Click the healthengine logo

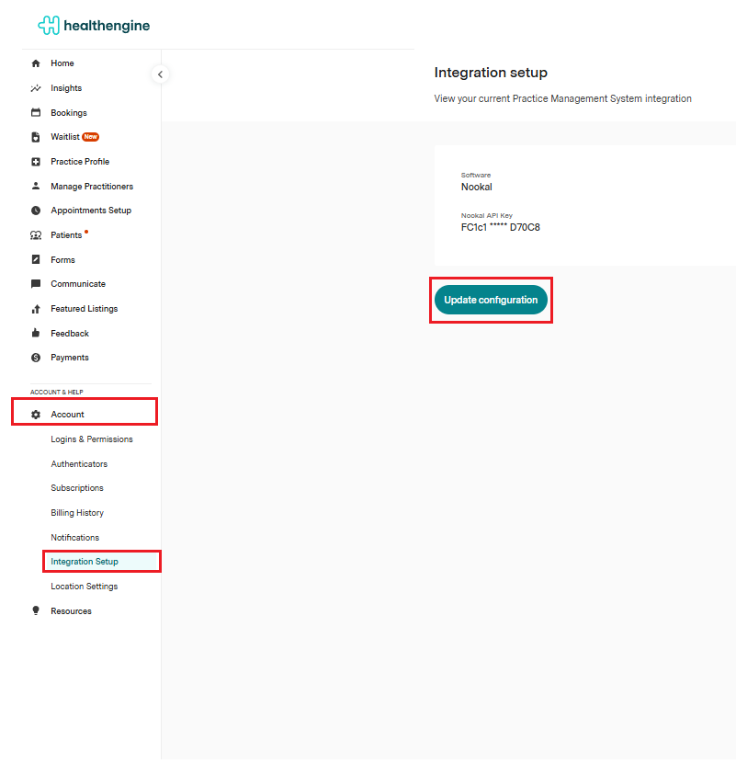94,26
